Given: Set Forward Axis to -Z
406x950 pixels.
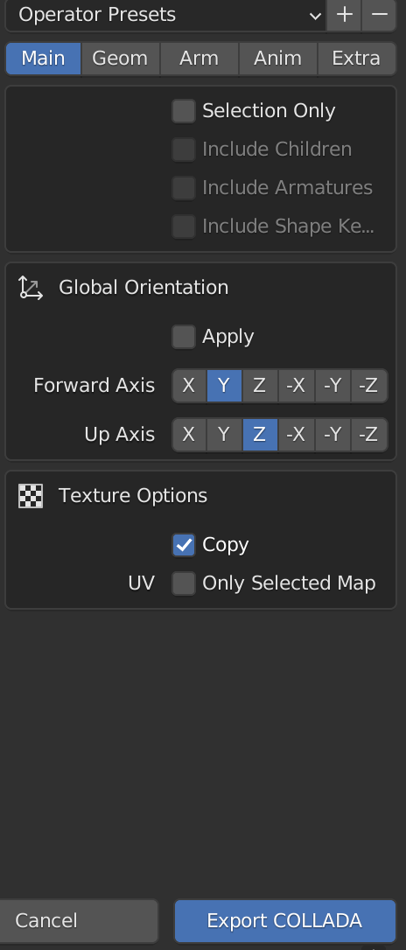Looking at the screenshot, I should coord(368,386).
